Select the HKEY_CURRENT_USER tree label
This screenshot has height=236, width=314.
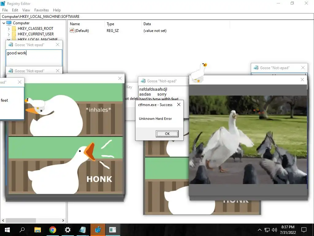tap(36, 34)
